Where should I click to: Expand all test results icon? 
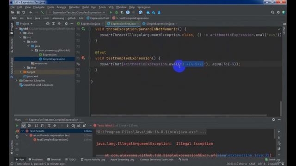click(49, 125)
